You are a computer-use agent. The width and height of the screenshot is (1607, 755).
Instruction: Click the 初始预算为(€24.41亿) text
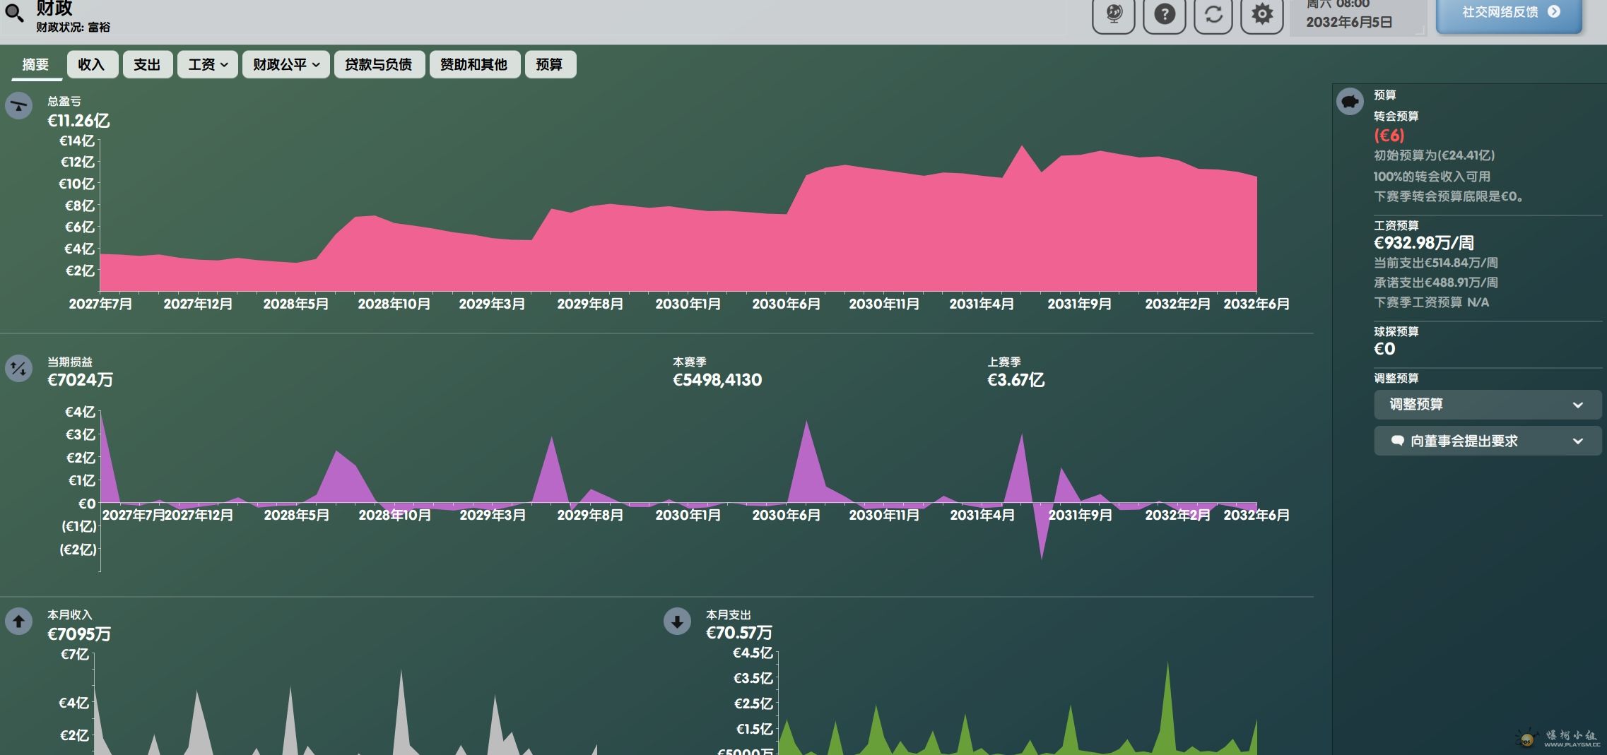[x=1435, y=155]
